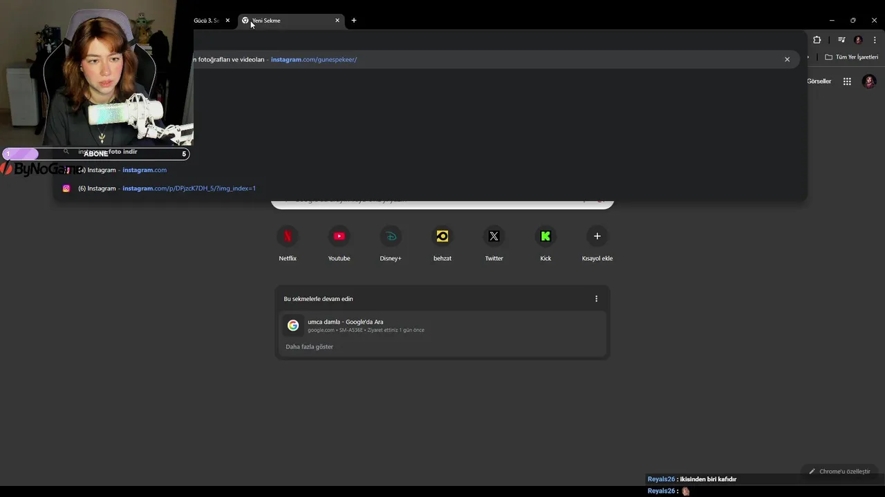Remove the instagram.com/gunespekeer suggestion with X

click(787, 59)
